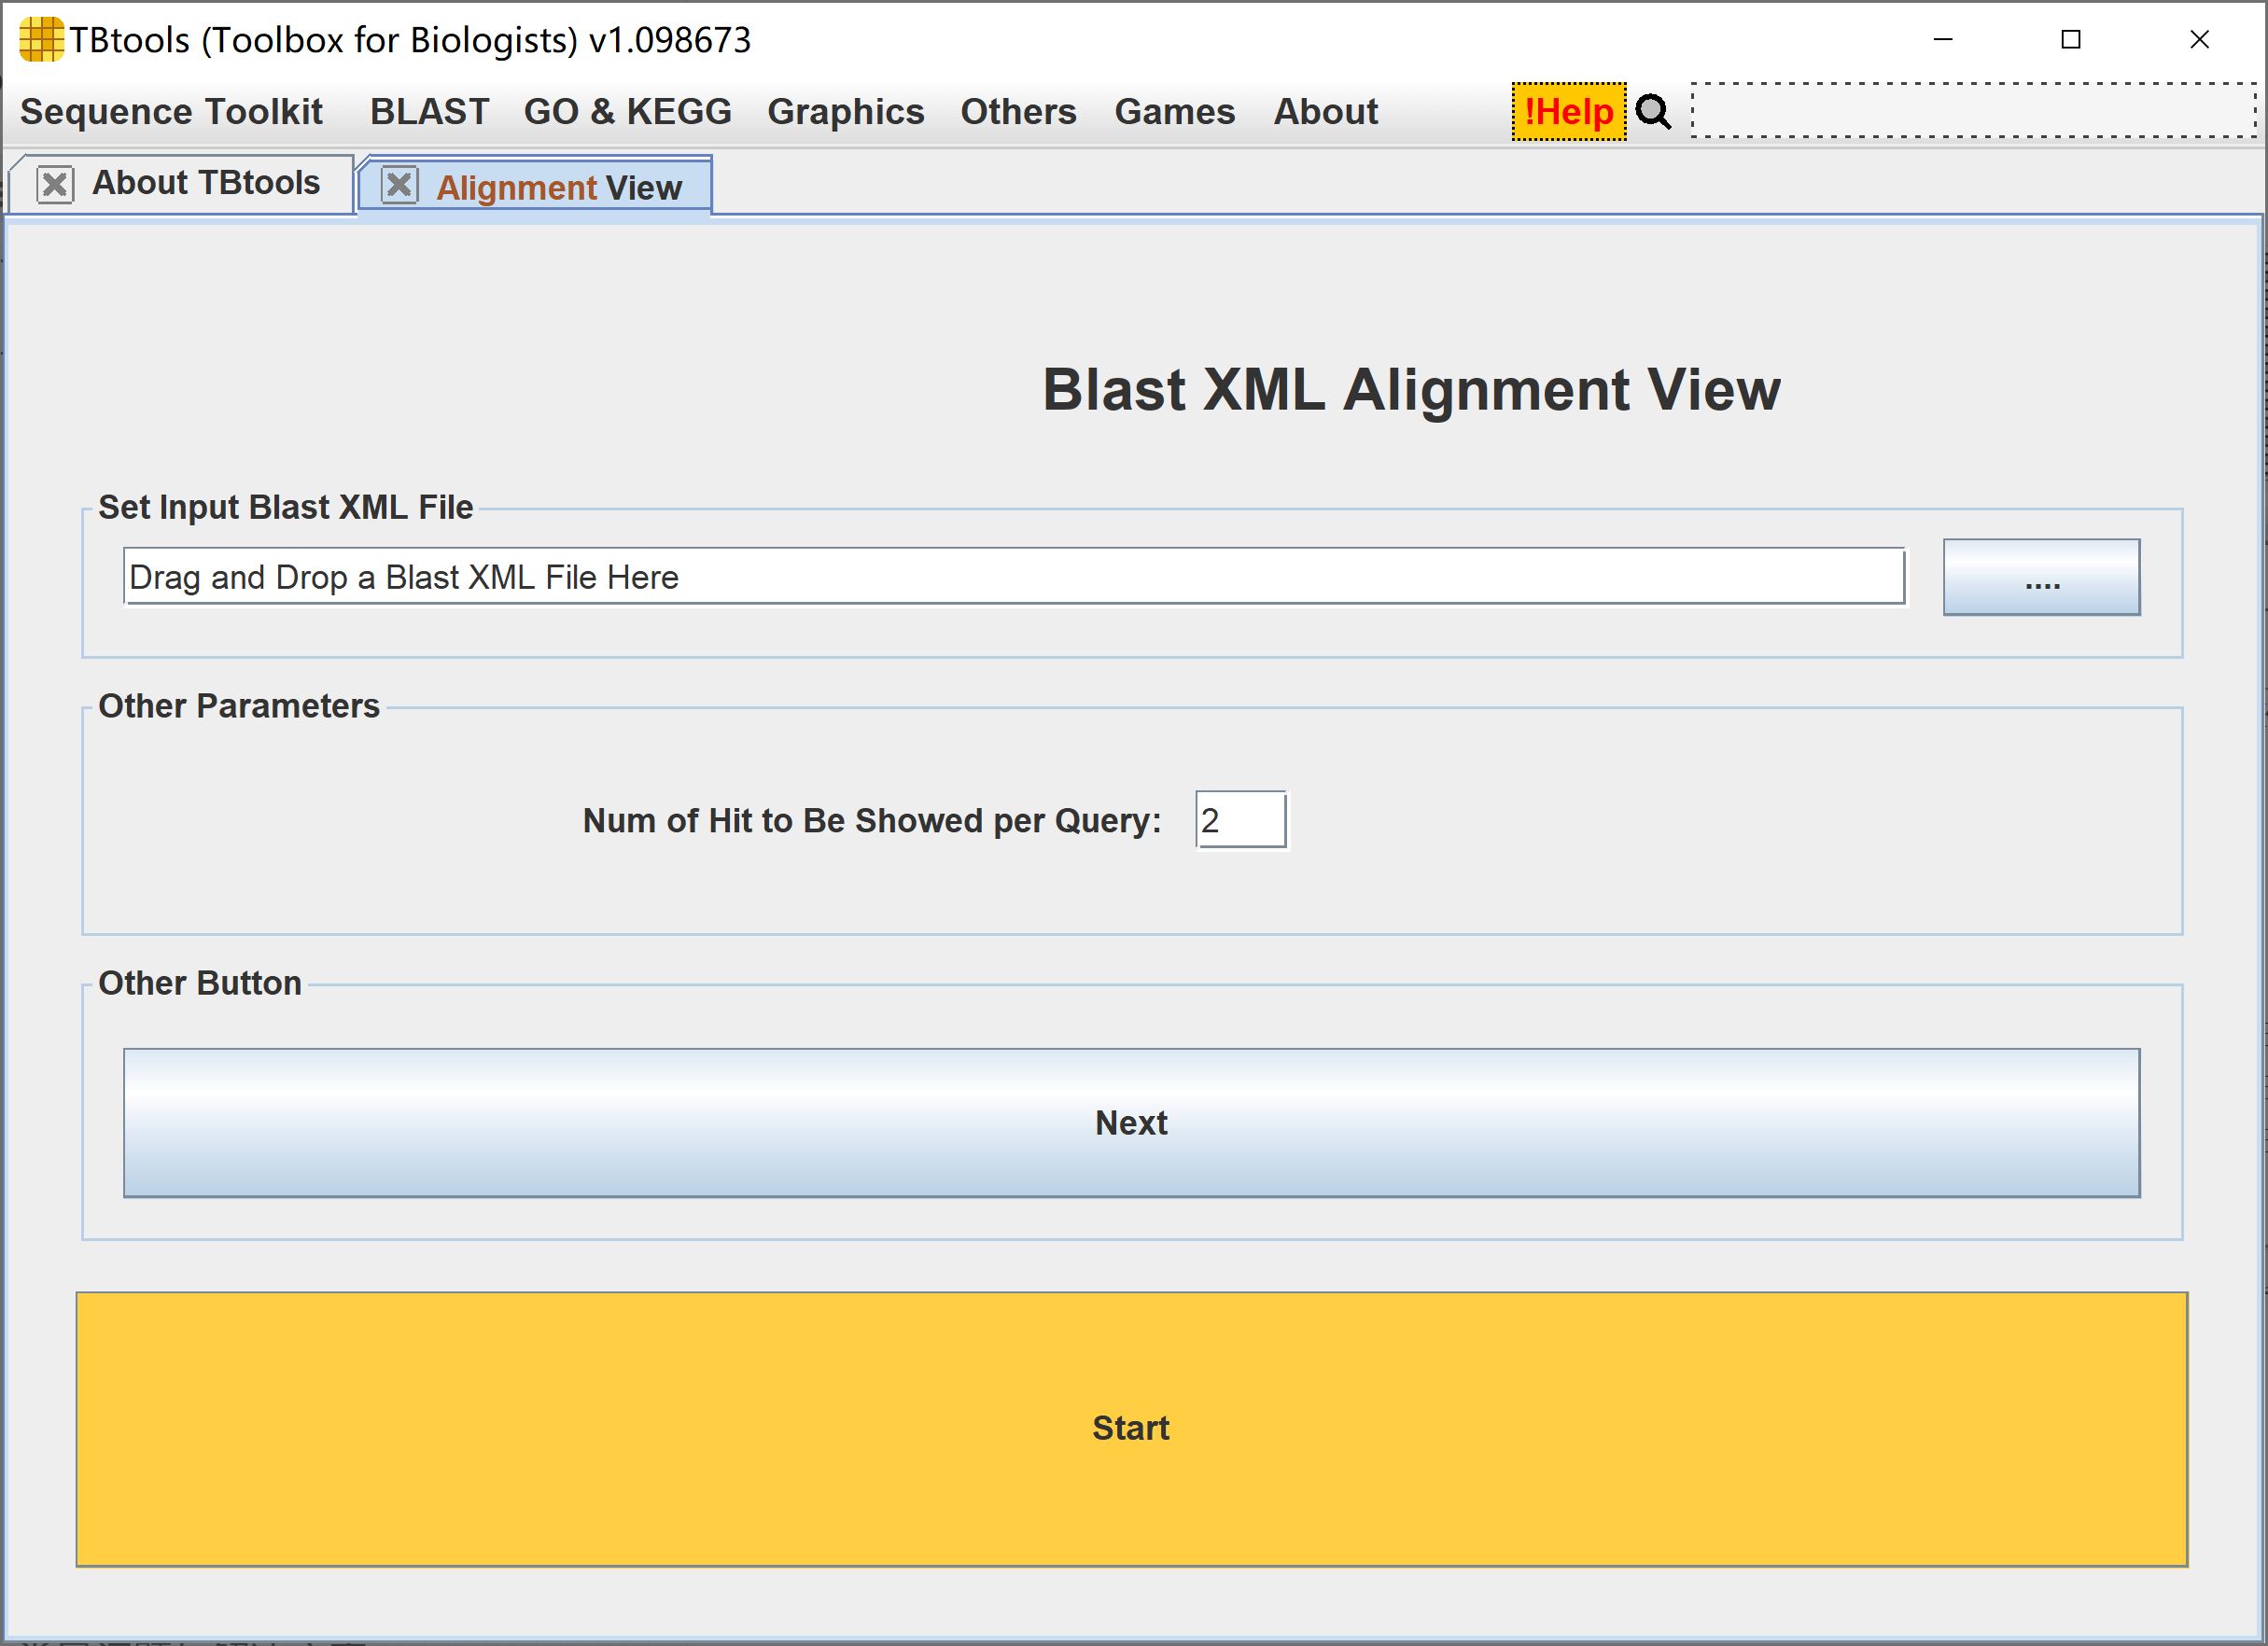Close the Alignment View tab
This screenshot has width=2268, height=1646.
pyautogui.click(x=400, y=185)
